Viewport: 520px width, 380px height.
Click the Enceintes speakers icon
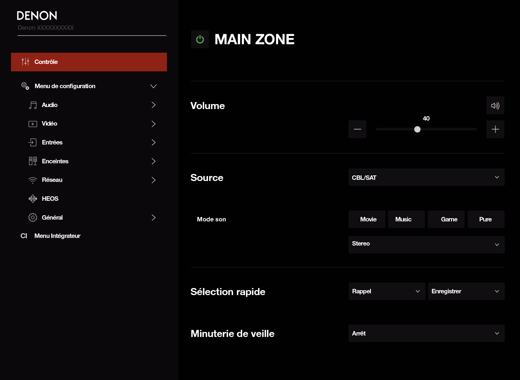tap(33, 161)
